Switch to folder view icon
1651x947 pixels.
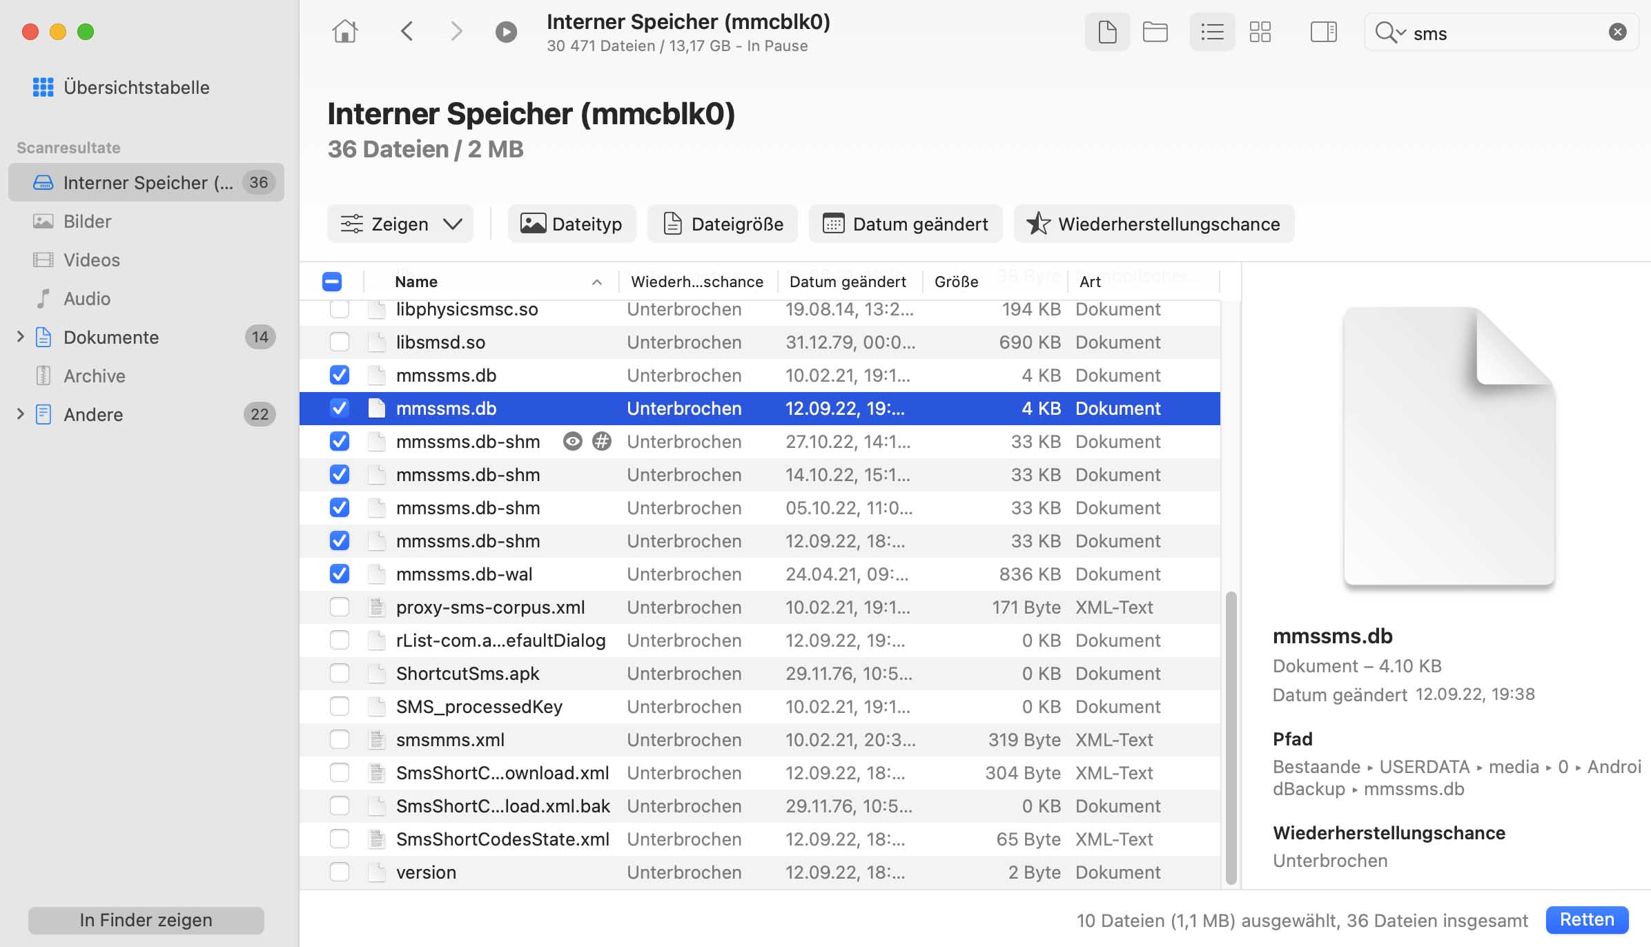(1155, 32)
